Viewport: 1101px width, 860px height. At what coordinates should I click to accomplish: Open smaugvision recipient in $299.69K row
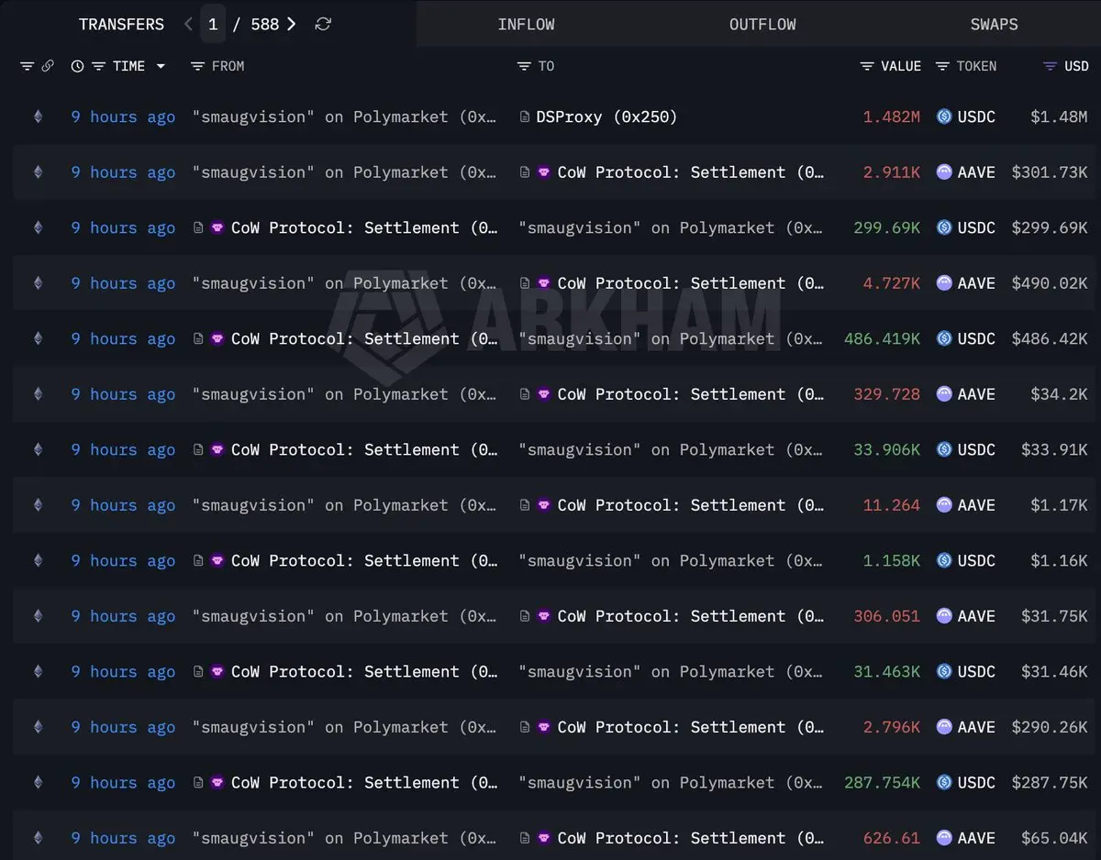point(671,228)
